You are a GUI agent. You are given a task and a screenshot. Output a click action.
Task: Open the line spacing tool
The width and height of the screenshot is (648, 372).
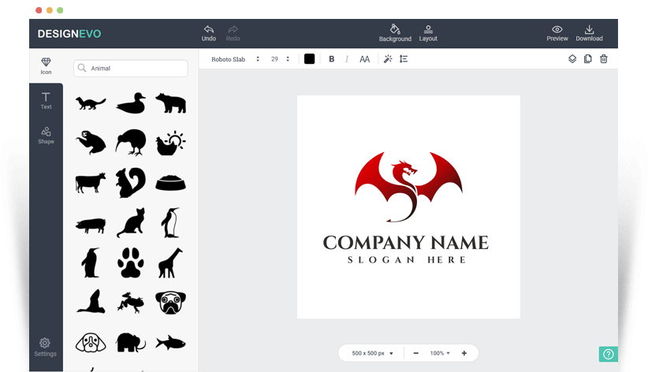[x=404, y=59]
